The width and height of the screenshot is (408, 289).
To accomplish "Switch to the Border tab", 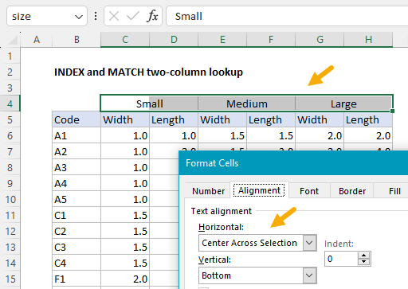I will (x=352, y=191).
